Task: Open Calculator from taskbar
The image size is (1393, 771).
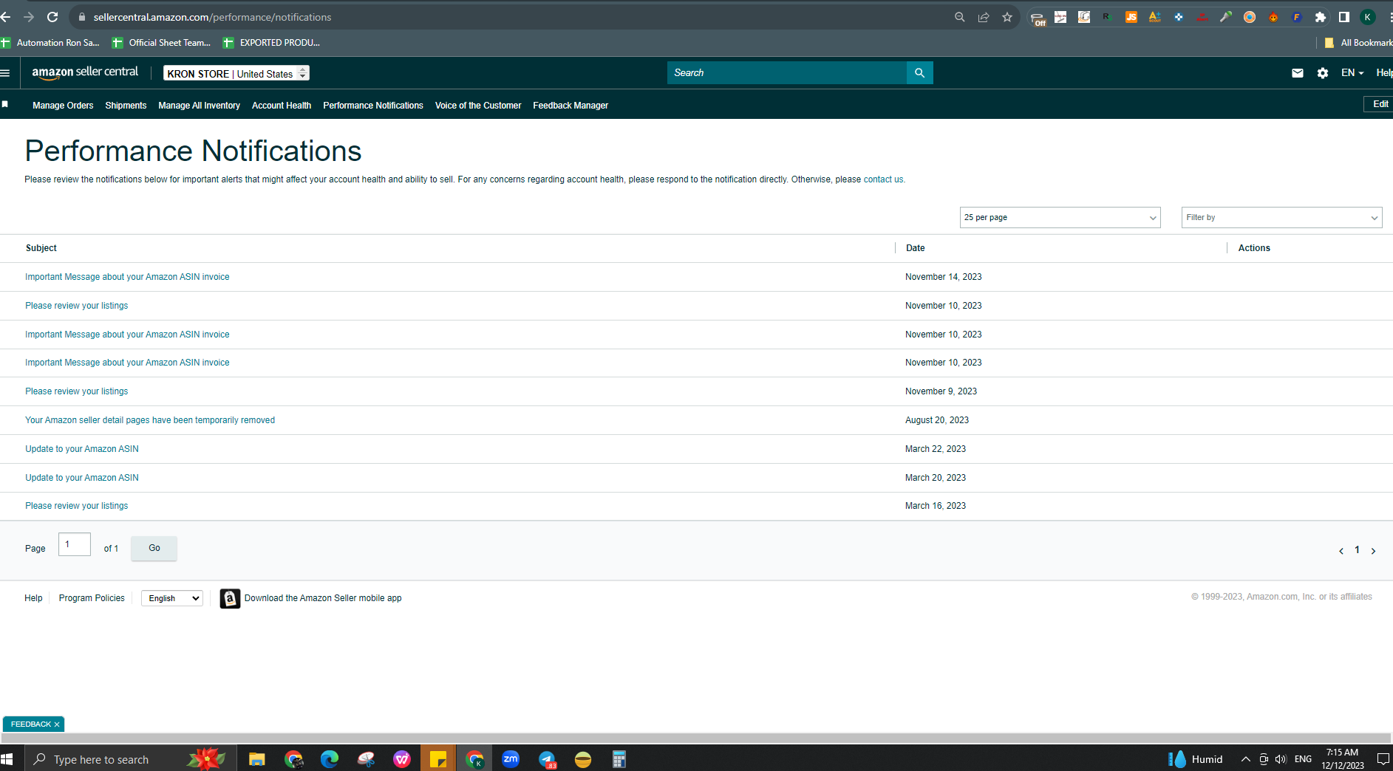Action: 619,759
